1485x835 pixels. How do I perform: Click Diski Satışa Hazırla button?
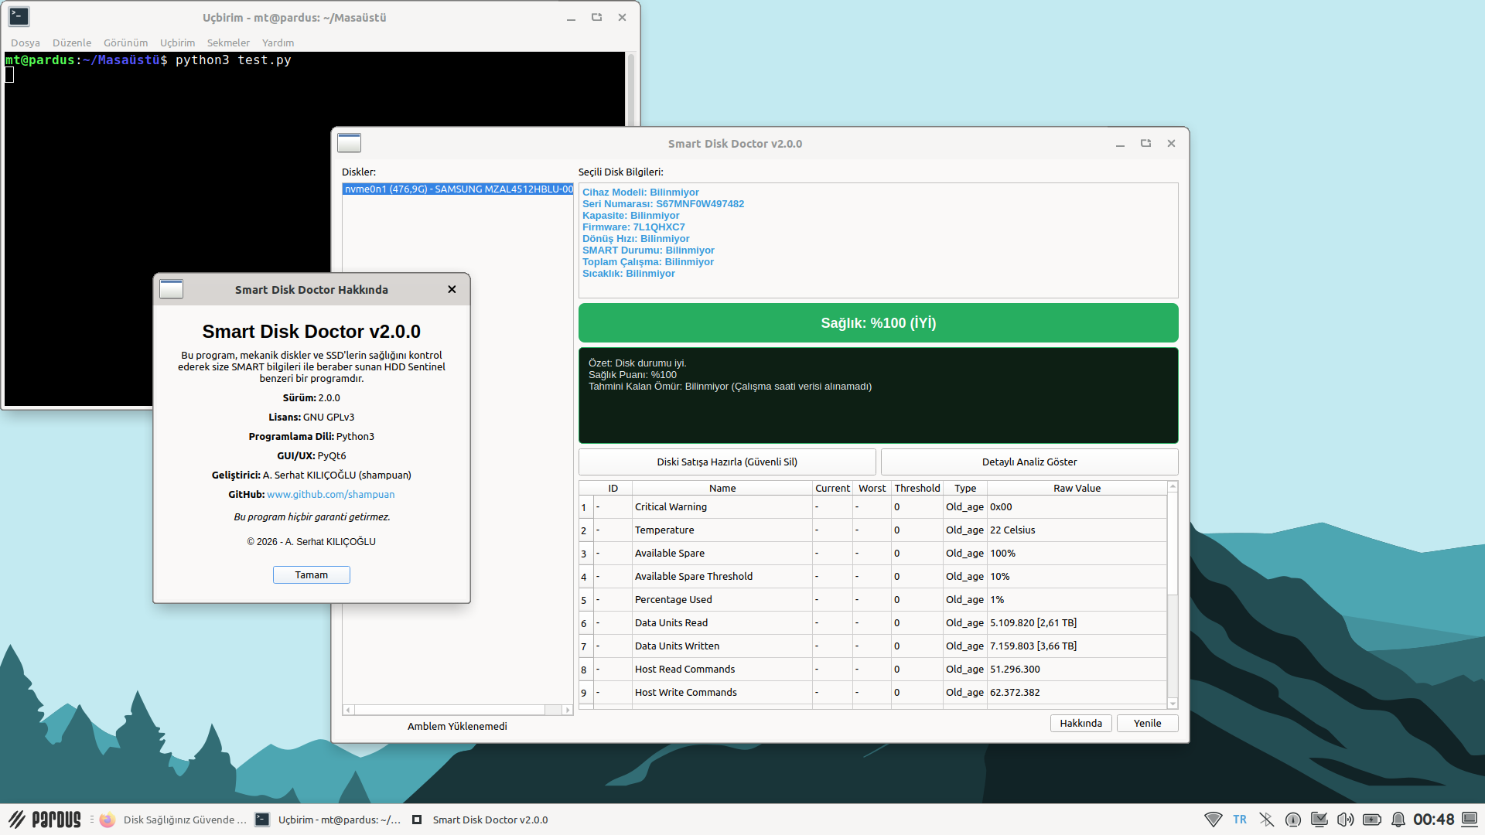726,462
